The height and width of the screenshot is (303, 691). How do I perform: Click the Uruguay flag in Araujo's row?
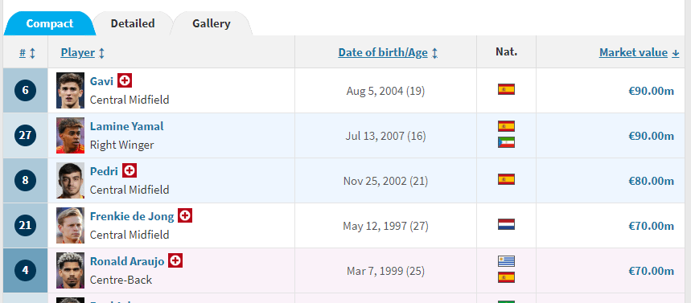(506, 261)
